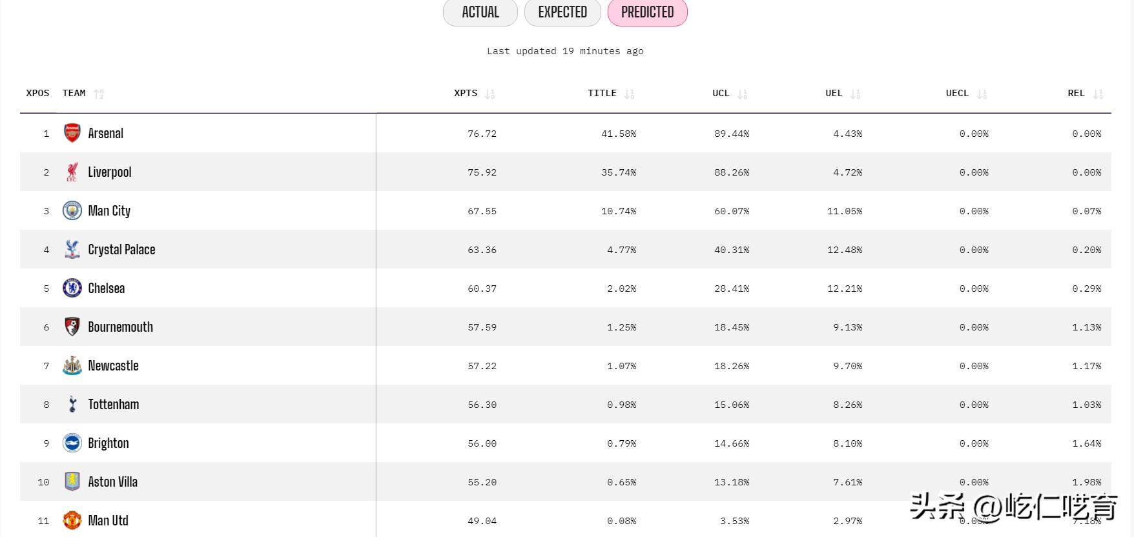1134x537 pixels.
Task: Click the Crystal Palace crest icon
Action: (72, 249)
